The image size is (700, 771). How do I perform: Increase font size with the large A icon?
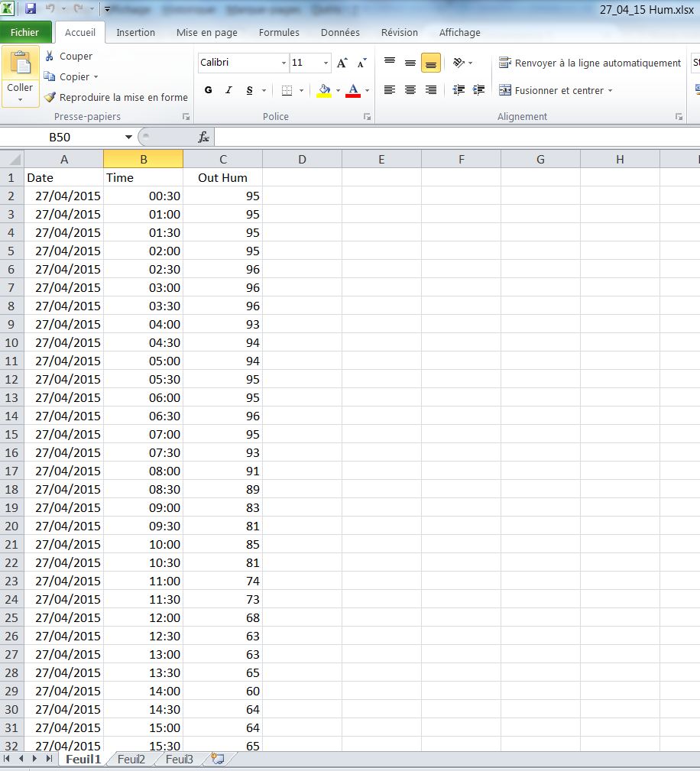pos(342,63)
